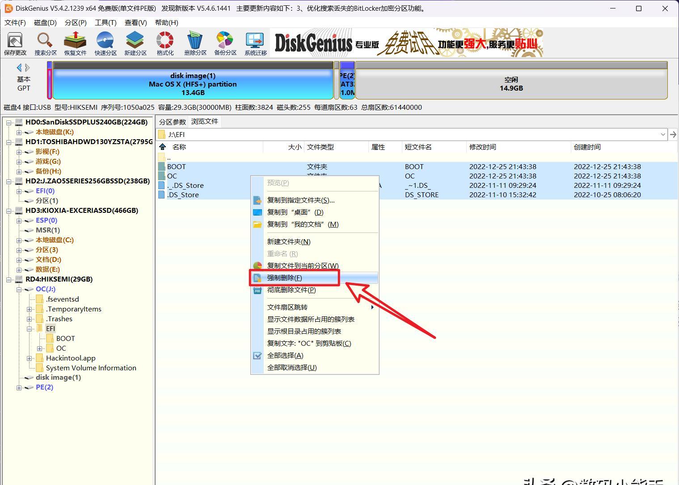Image resolution: width=679 pixels, height=485 pixels.
Task: Open the 磁盘(D) menu
Action: click(x=45, y=22)
